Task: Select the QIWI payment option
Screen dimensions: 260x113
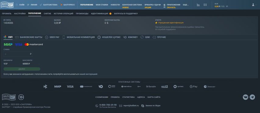Action: coord(145,37)
